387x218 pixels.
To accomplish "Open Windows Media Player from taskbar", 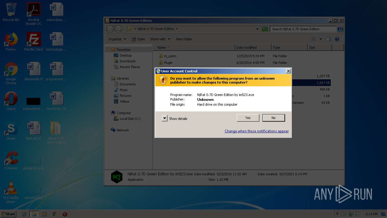I will [x=44, y=214].
